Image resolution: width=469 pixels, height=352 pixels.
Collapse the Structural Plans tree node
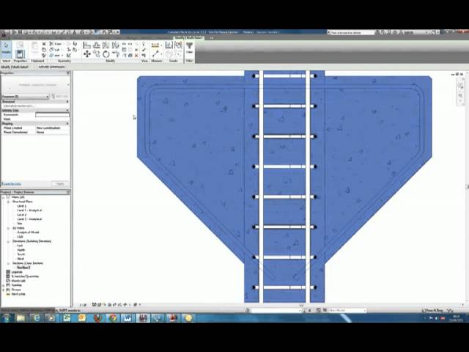pyautogui.click(x=8, y=202)
